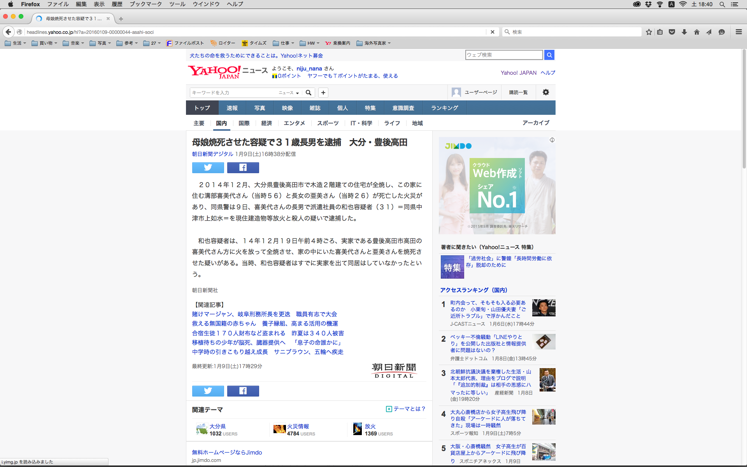Select the ランキング navigation tab

tap(444, 108)
